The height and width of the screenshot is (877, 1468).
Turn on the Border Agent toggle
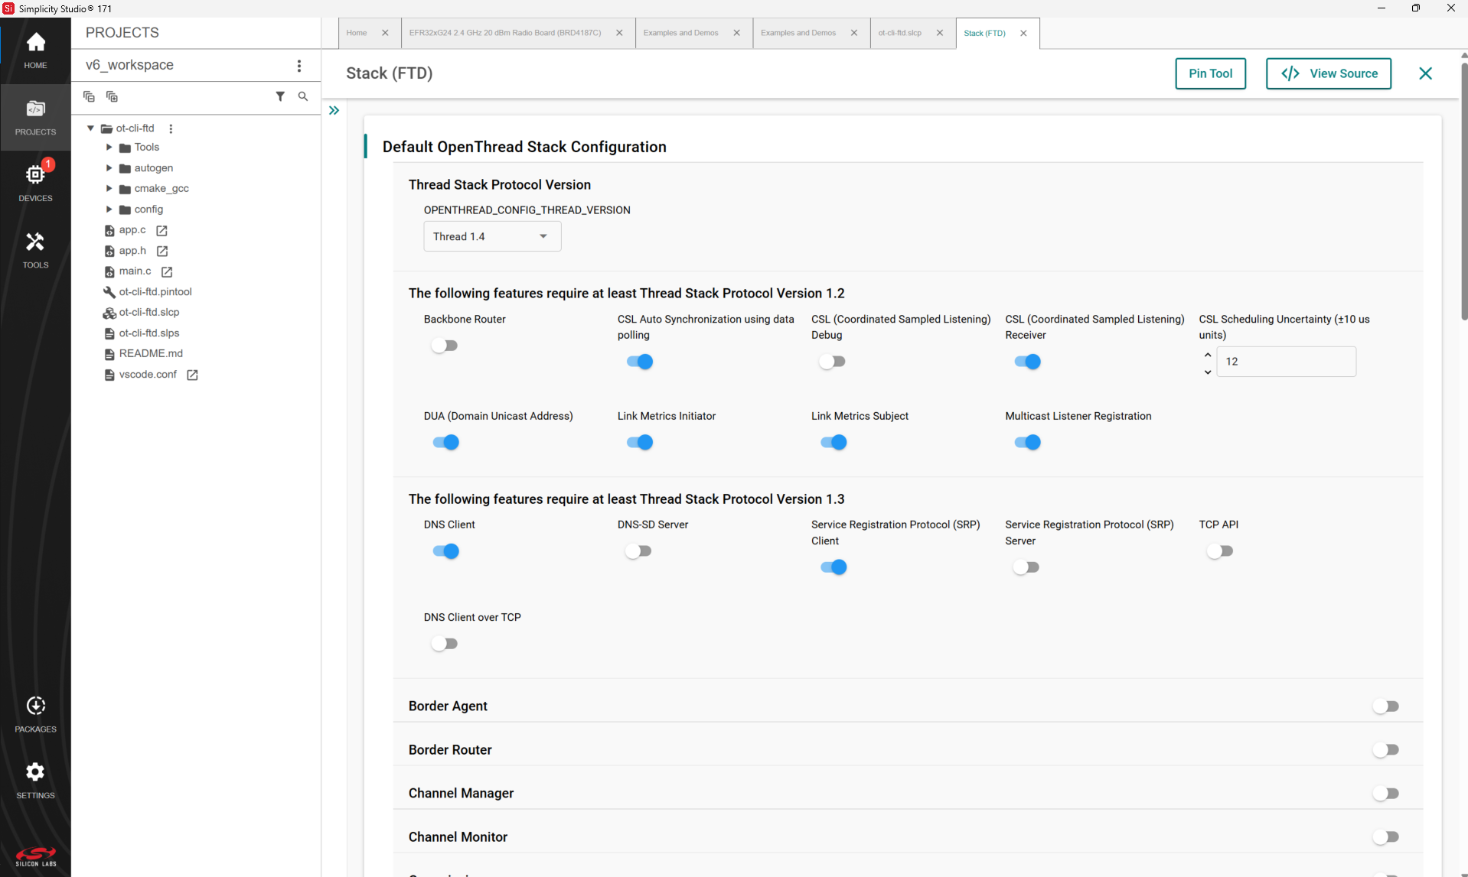1387,706
